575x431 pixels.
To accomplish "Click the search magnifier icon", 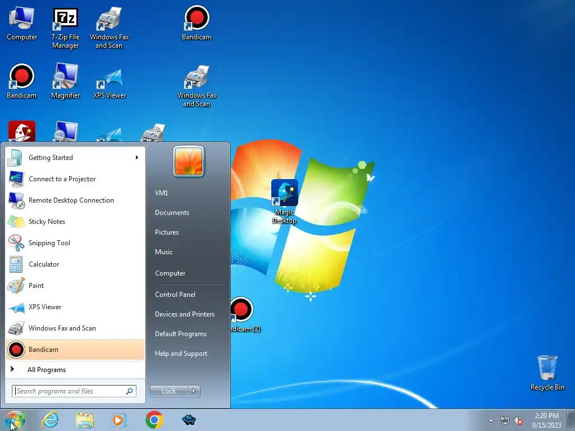I will tap(130, 391).
